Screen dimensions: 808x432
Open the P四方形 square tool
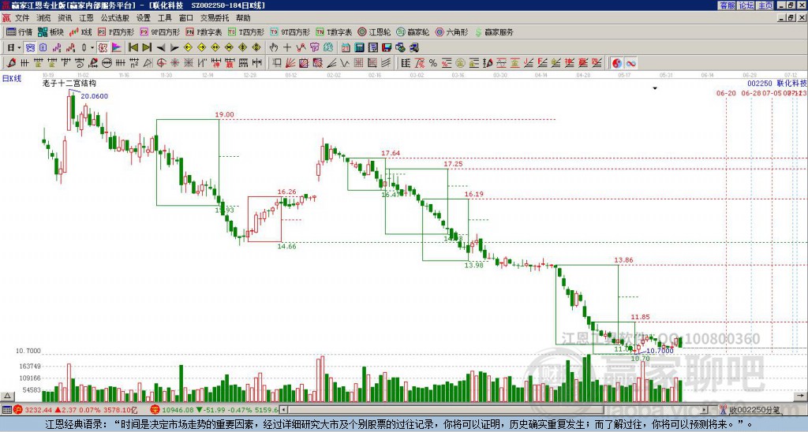click(x=116, y=32)
